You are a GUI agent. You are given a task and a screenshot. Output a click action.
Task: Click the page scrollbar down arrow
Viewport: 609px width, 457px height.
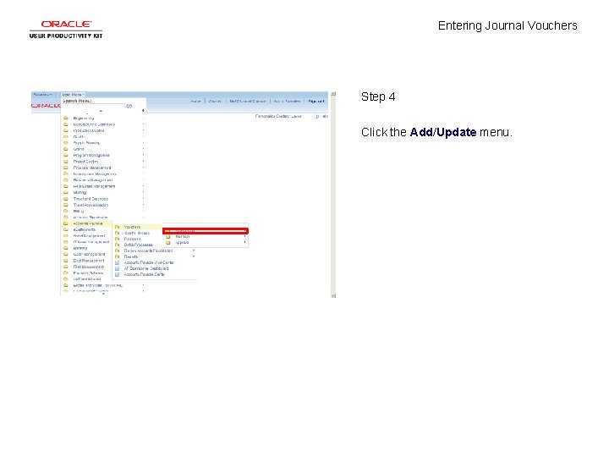click(x=333, y=295)
